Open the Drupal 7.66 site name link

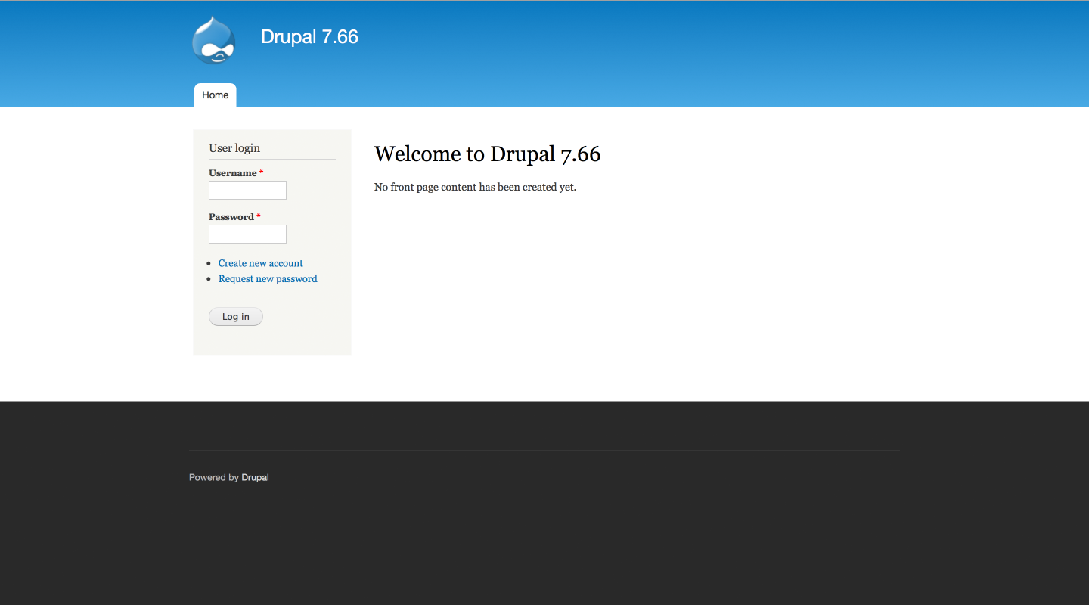click(x=309, y=36)
